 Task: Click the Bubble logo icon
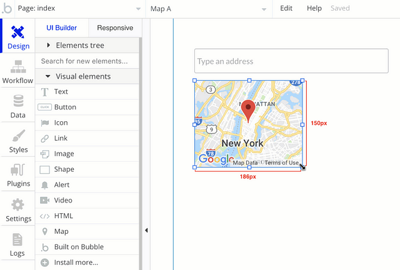pos(7,8)
